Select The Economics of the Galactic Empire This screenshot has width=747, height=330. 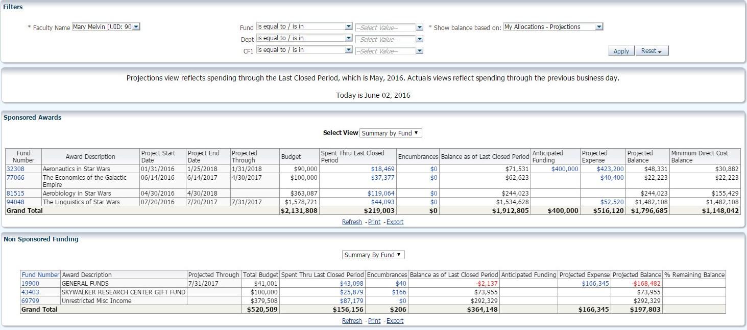pos(84,181)
